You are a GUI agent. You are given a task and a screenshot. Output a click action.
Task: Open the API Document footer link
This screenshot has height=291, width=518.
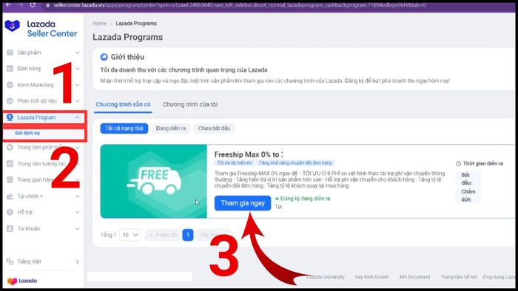coord(414,277)
